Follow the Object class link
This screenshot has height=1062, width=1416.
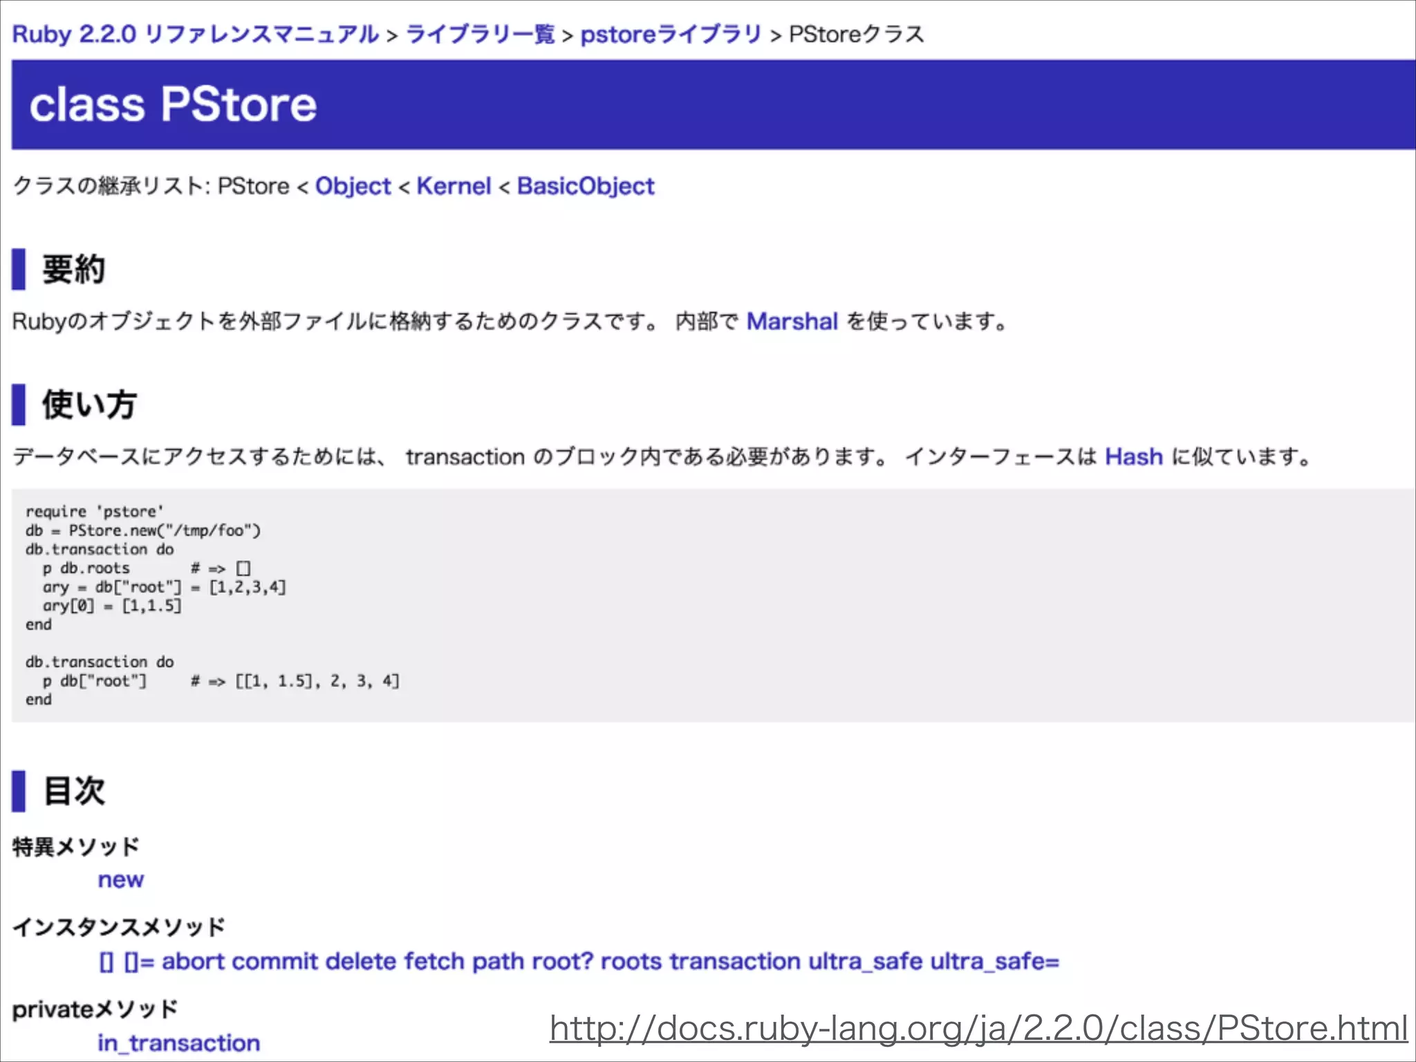tap(353, 186)
